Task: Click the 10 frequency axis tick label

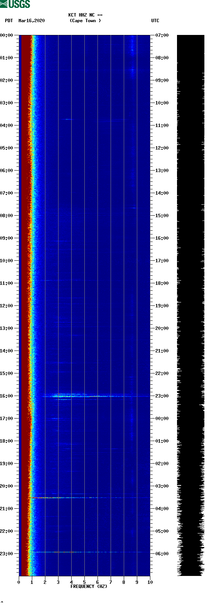Action: [x=150, y=582]
